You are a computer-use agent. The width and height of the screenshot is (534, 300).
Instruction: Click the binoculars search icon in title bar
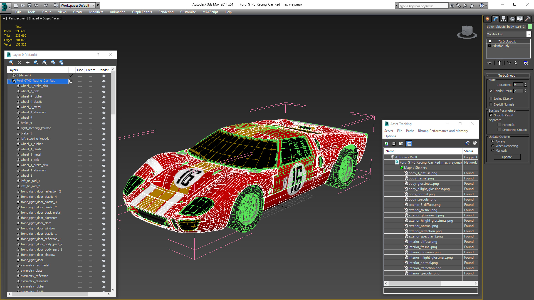point(452,6)
